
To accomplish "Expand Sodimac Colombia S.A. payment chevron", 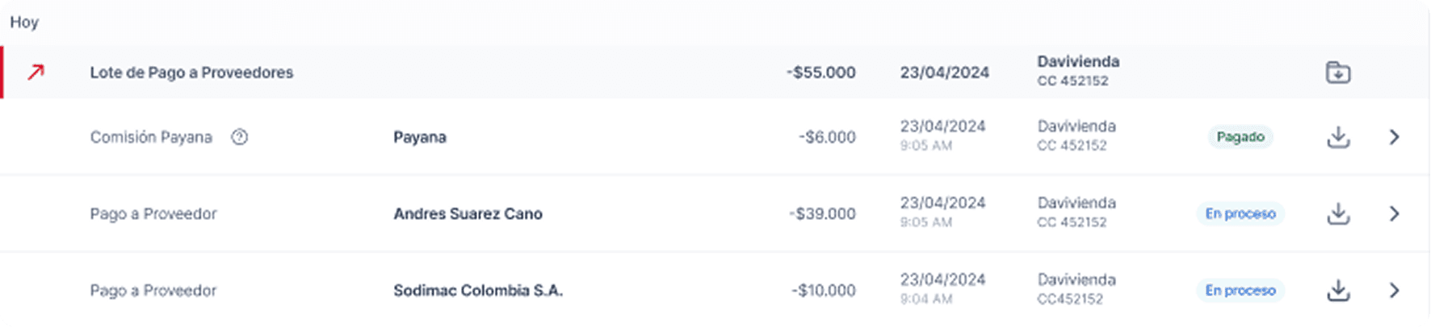I will tap(1395, 291).
